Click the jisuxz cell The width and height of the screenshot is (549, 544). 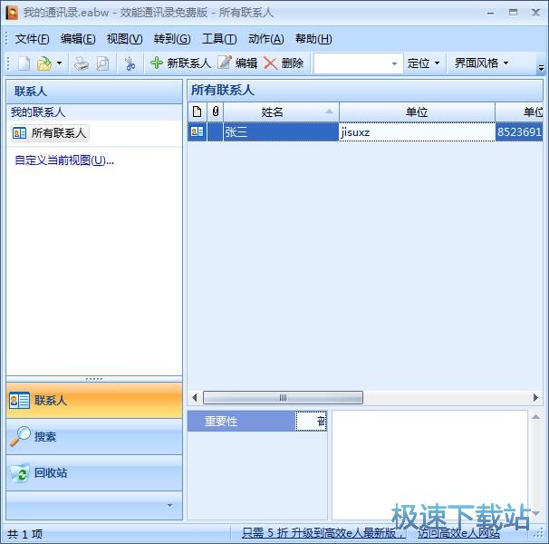[417, 131]
